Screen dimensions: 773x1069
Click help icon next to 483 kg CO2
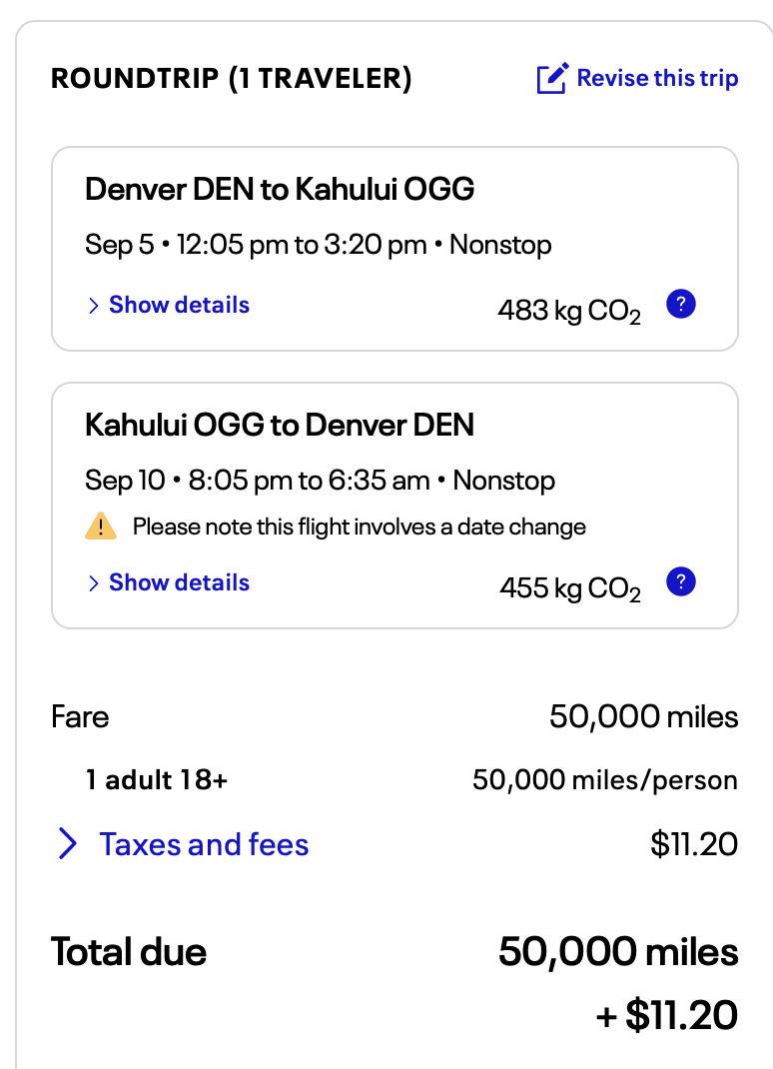(x=680, y=304)
